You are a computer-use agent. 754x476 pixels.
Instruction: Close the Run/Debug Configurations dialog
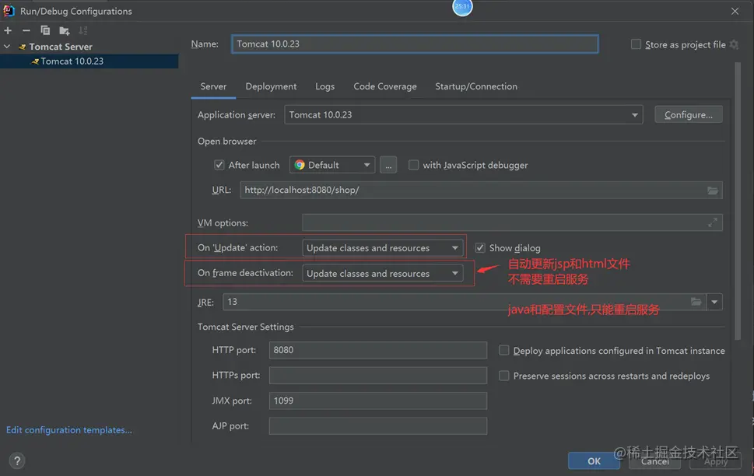pos(735,11)
